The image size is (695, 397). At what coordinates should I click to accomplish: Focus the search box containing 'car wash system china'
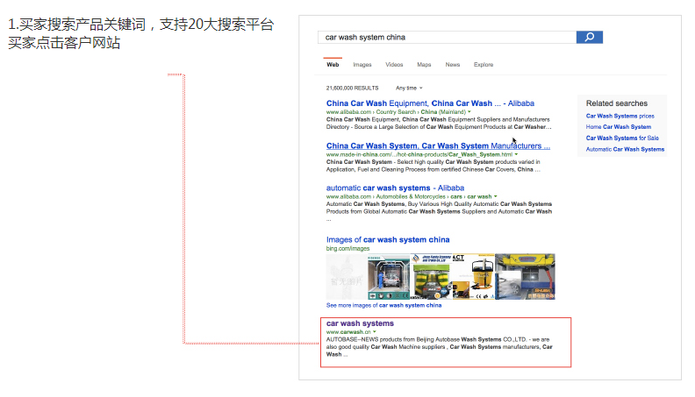click(x=447, y=37)
